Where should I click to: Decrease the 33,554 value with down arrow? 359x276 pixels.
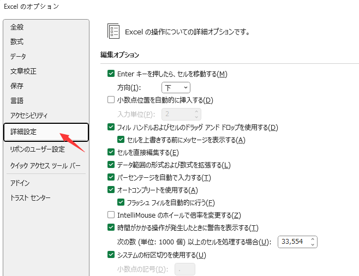tap(313, 245)
